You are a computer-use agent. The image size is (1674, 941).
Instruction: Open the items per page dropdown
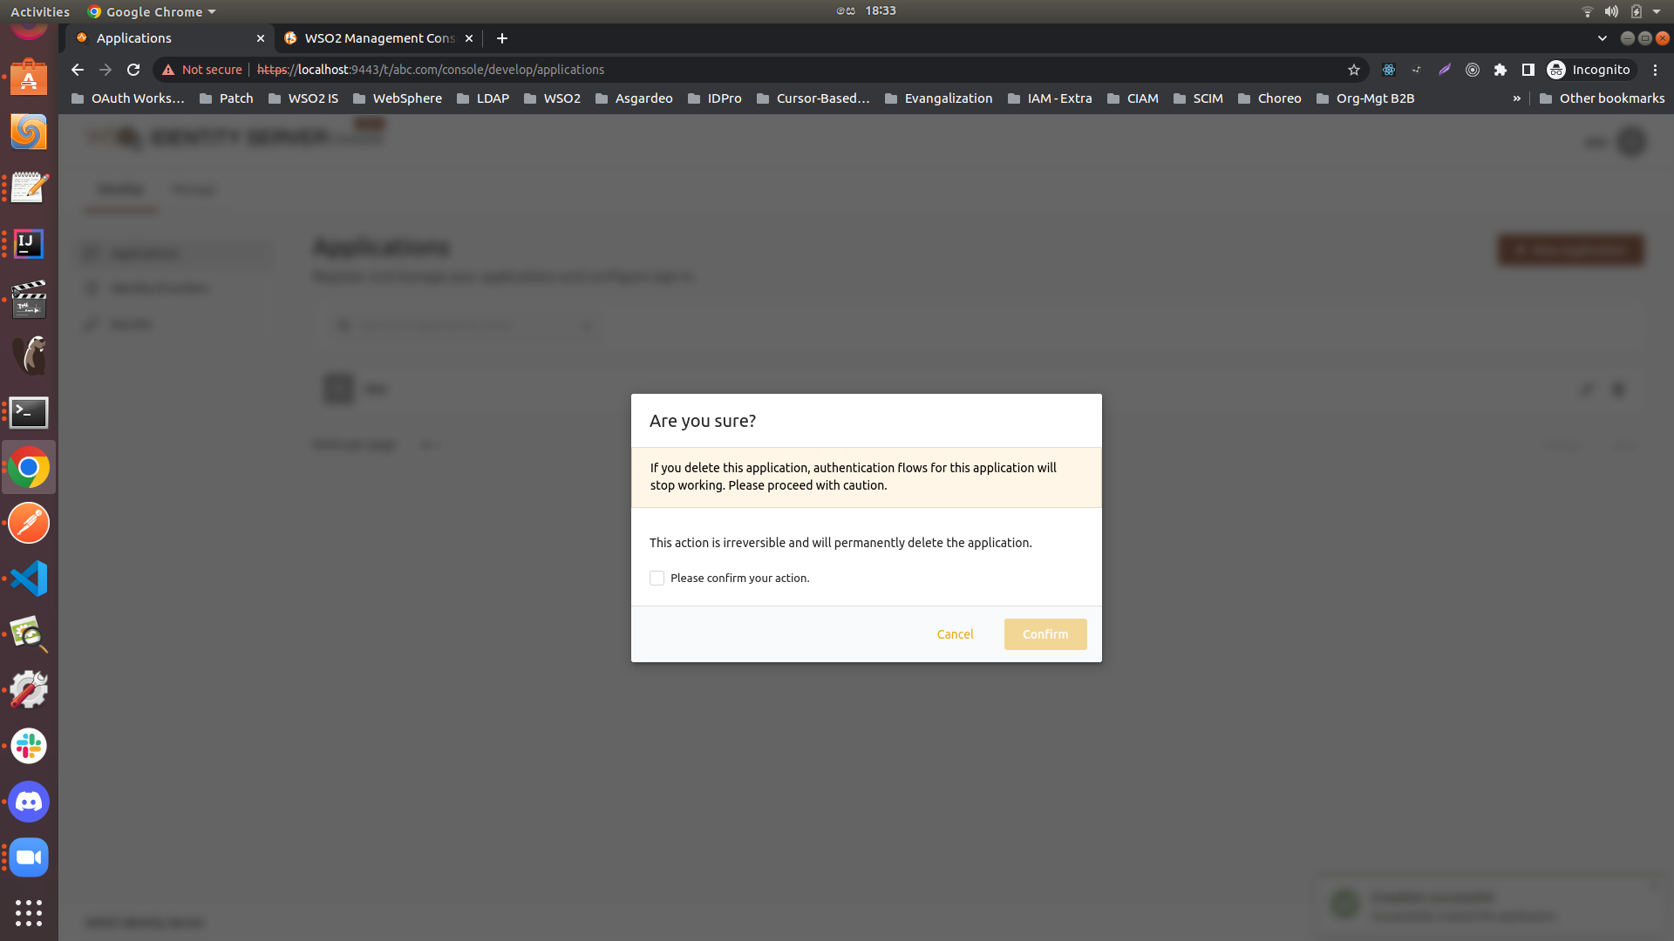point(428,444)
